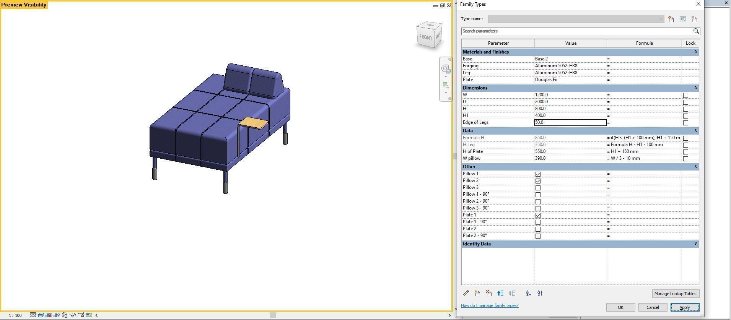Click the view bar left chevron

pyautogui.click(x=96, y=315)
